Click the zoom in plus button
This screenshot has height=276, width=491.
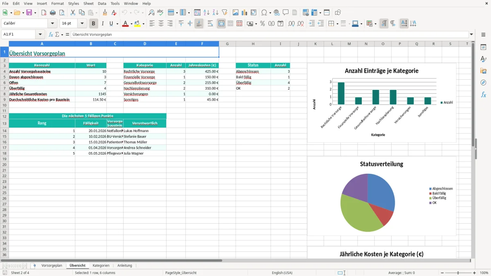tap(474, 273)
